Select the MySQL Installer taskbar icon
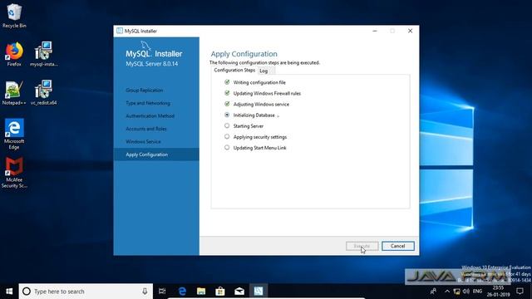532x299 pixels. (259, 292)
